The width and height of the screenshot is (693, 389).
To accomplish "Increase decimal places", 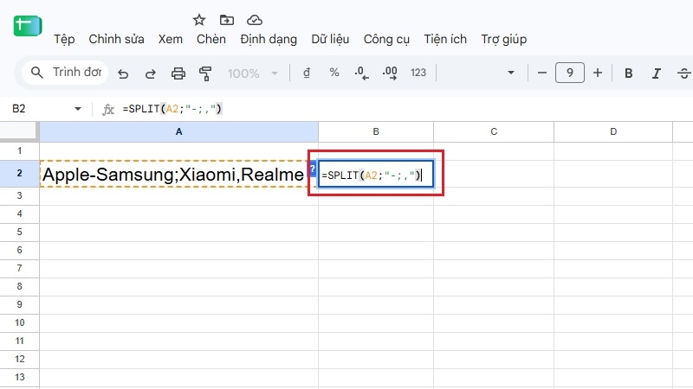I will (390, 73).
